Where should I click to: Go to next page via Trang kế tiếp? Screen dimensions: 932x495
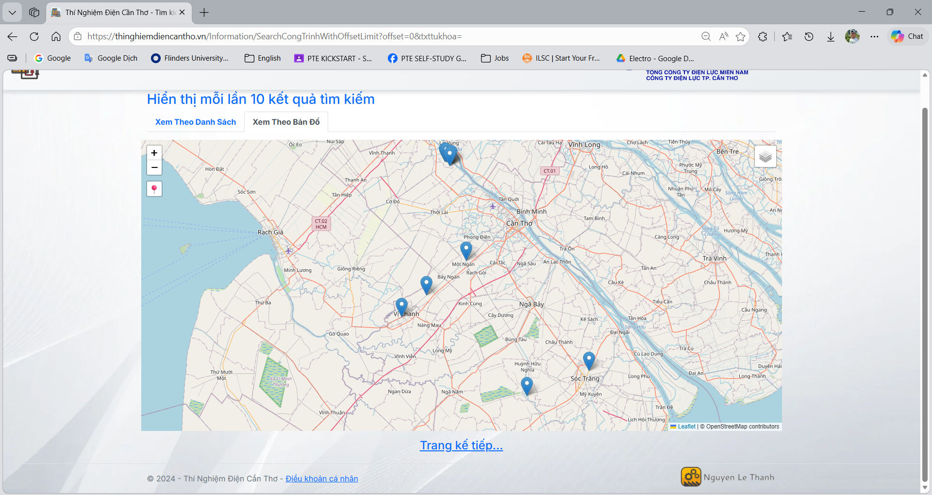461,445
